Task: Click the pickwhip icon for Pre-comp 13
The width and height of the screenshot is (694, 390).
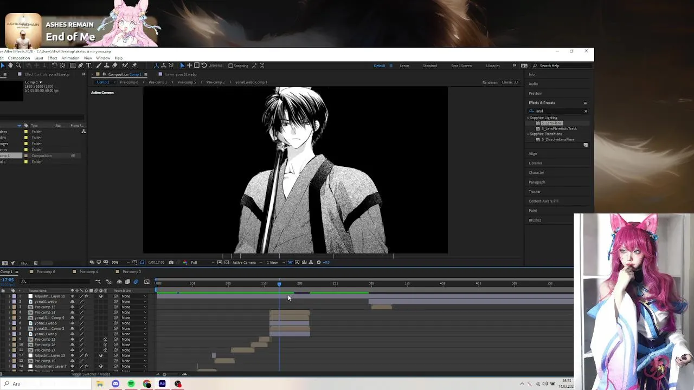Action: [115, 307]
